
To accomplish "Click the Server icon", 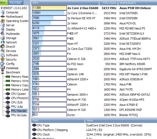I will pyautogui.click(x=3, y=25).
